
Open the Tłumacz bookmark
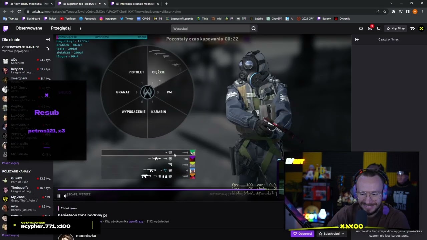(x=11, y=19)
